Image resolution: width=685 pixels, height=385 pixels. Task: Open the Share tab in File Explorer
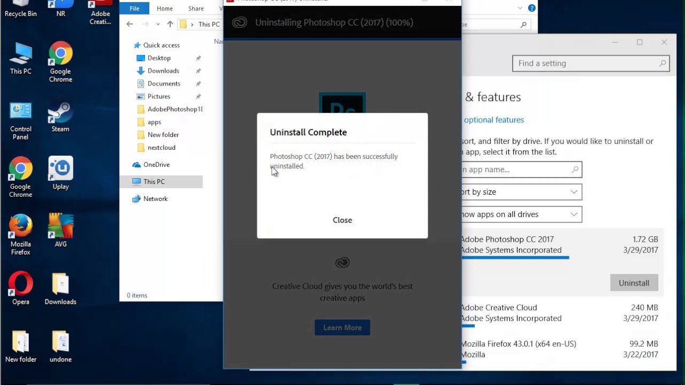196,9
